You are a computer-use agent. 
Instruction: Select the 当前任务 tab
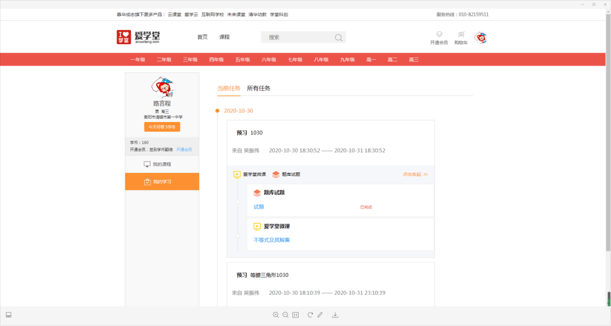pos(229,88)
